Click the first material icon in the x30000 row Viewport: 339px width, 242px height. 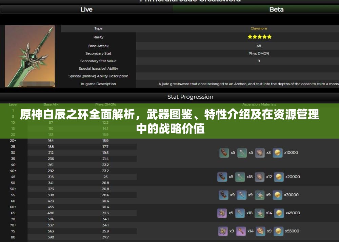point(223,195)
